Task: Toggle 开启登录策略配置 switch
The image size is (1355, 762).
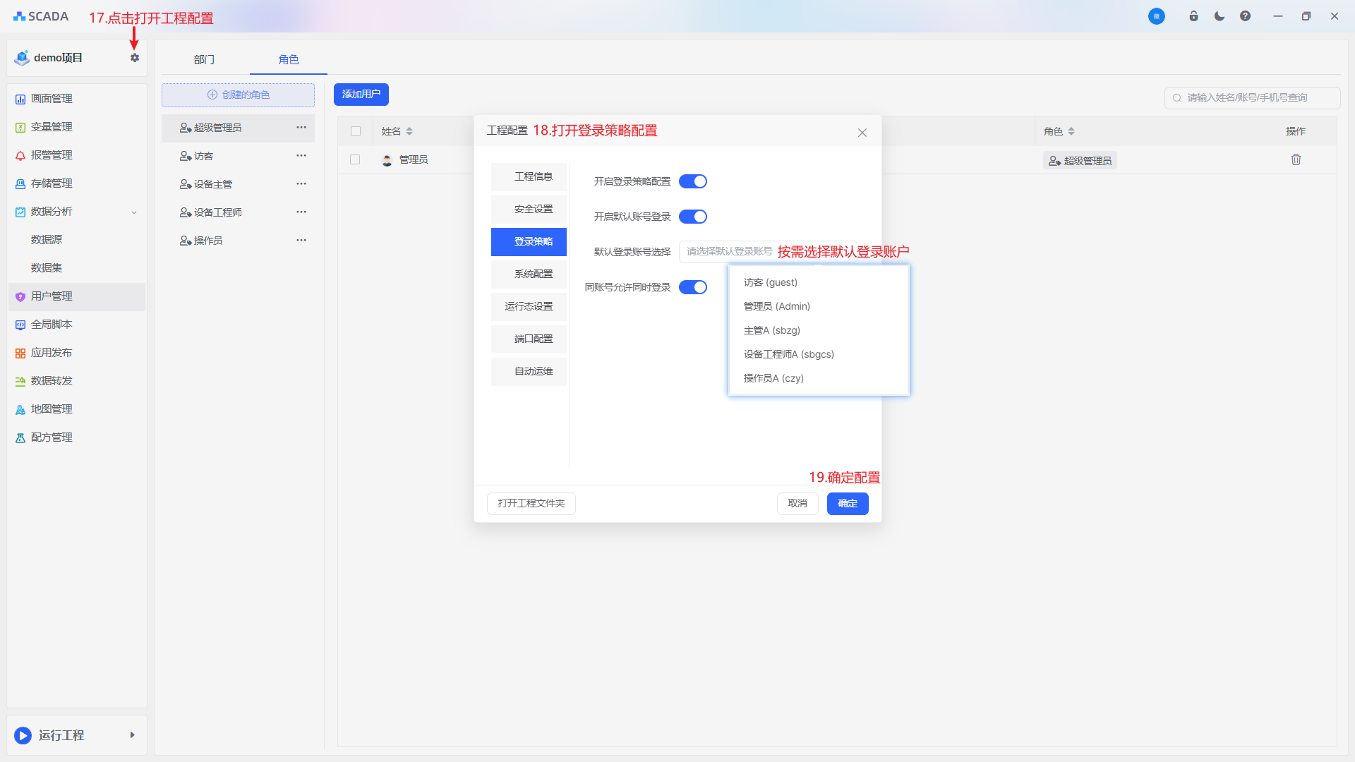Action: click(692, 181)
